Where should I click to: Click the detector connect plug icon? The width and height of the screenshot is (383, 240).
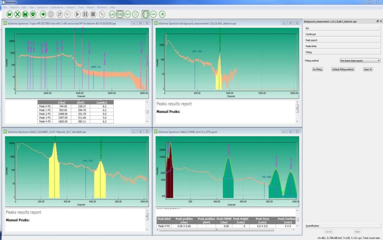coord(43,14)
